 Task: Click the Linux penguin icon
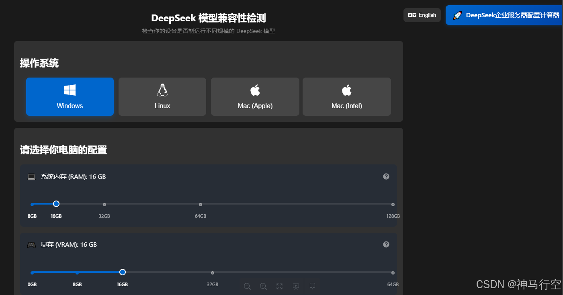(162, 90)
